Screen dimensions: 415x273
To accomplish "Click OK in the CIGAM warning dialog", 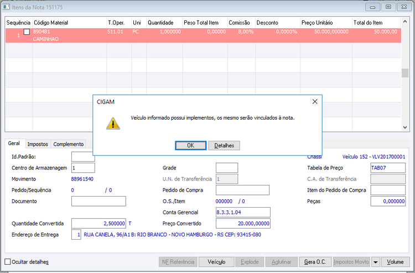I will click(190, 146).
